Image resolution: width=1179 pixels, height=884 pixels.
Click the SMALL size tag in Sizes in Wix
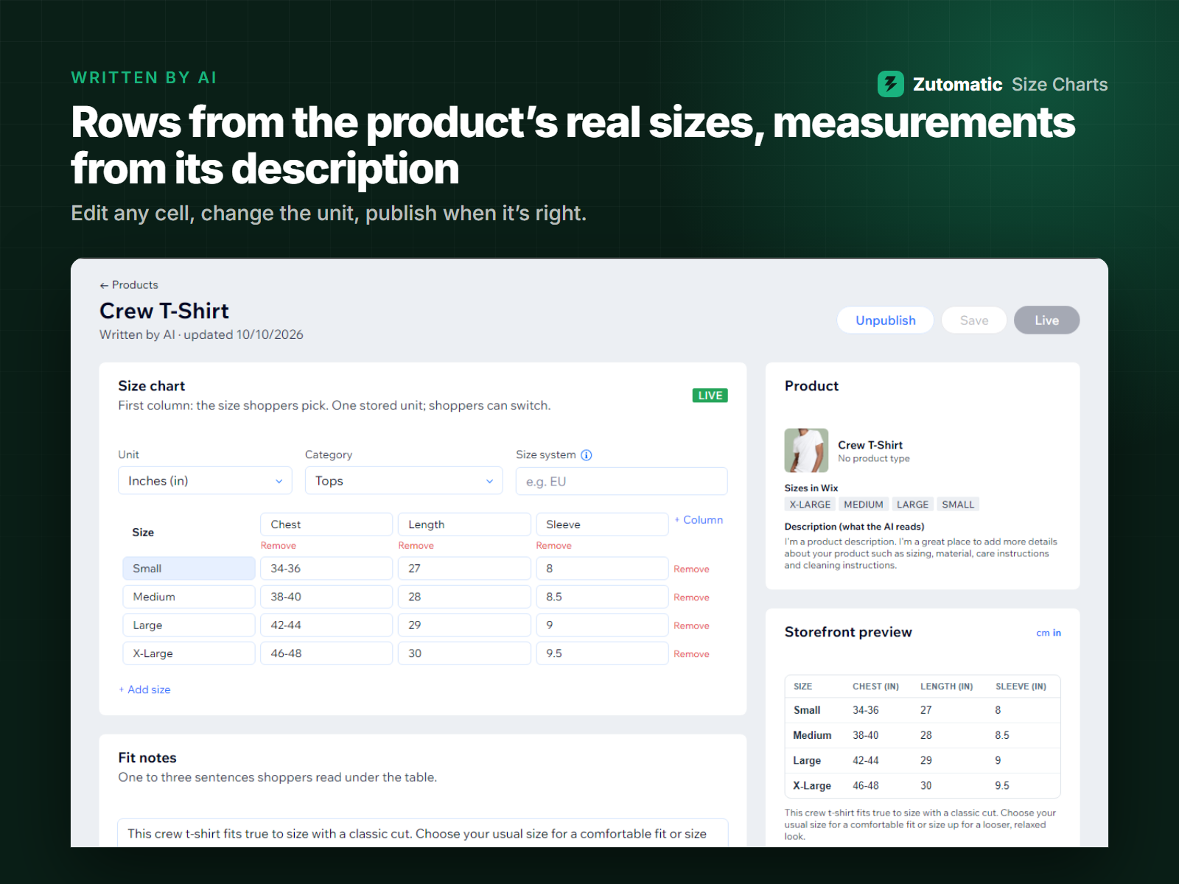click(958, 505)
